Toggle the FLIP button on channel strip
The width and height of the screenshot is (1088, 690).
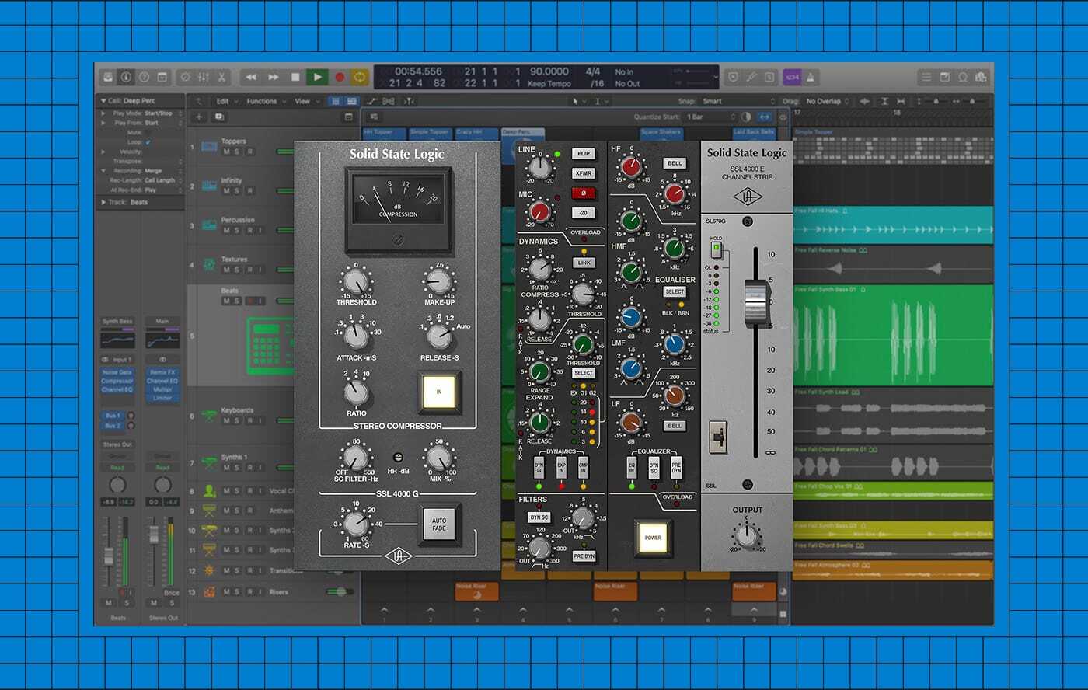(x=584, y=153)
